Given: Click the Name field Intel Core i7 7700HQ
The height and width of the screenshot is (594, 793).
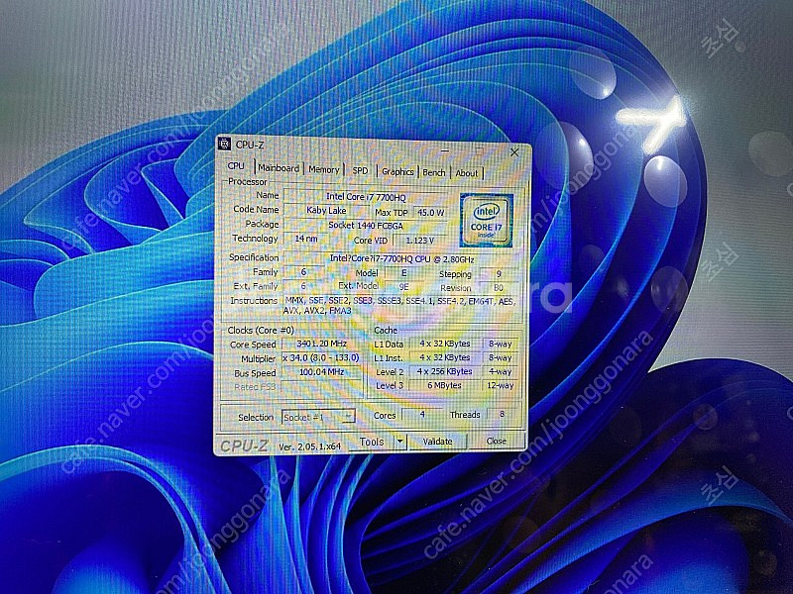Looking at the screenshot, I should (x=366, y=196).
